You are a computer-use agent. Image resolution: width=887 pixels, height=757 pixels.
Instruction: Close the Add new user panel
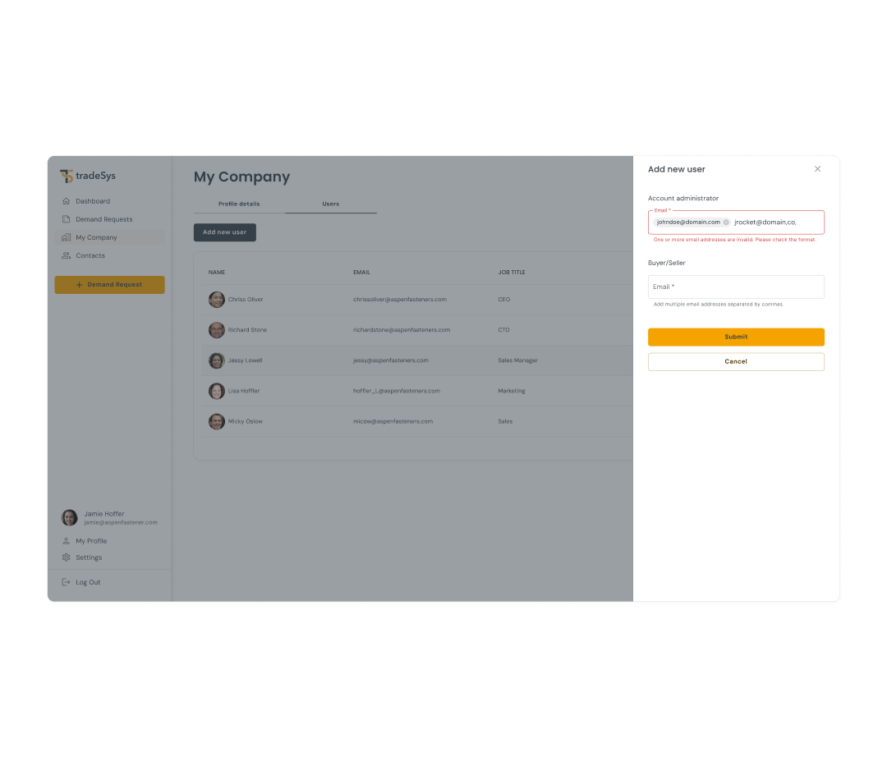817,169
